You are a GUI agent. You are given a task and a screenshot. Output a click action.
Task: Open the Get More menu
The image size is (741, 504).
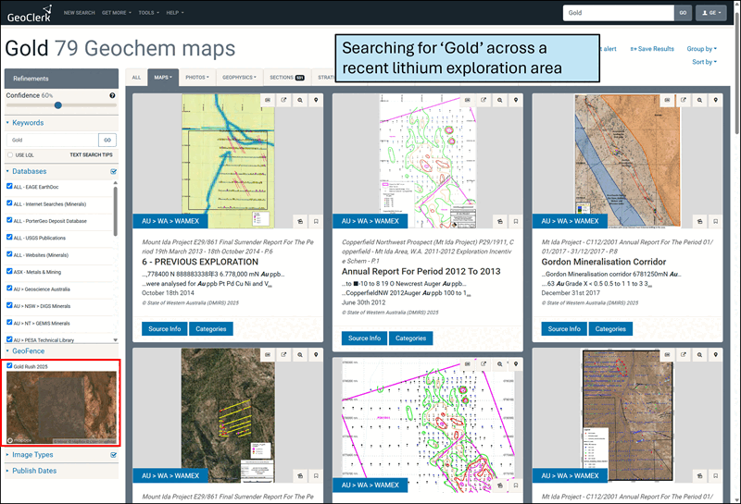(x=115, y=13)
